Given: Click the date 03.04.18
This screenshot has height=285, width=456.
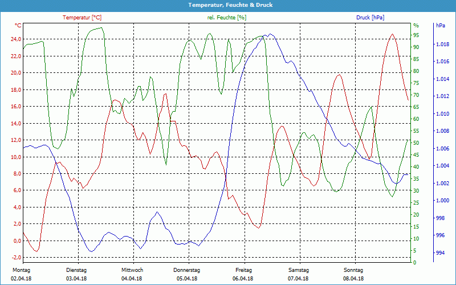Looking at the screenshot, I should [x=76, y=279].
